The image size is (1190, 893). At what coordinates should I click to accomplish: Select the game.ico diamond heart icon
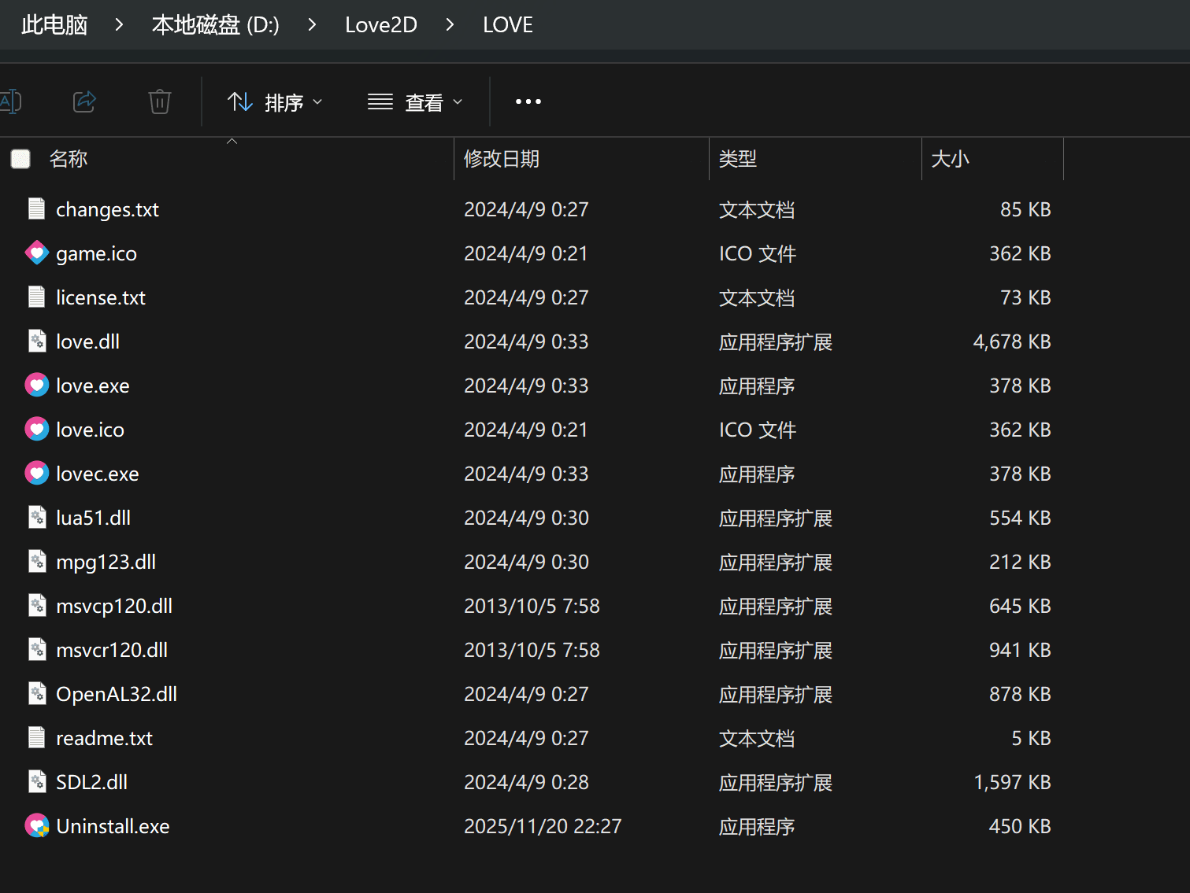coord(37,253)
